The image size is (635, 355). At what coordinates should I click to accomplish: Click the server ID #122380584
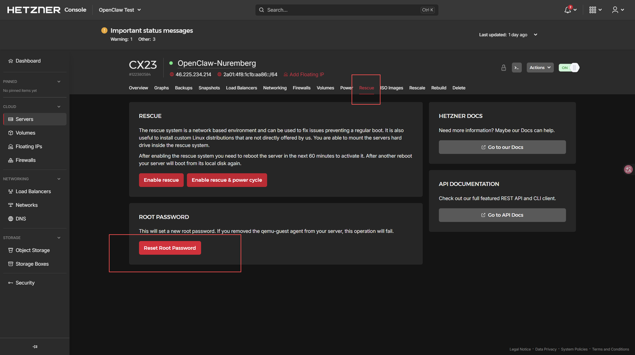coord(140,74)
